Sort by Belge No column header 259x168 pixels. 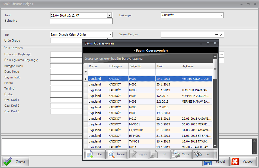(142, 66)
